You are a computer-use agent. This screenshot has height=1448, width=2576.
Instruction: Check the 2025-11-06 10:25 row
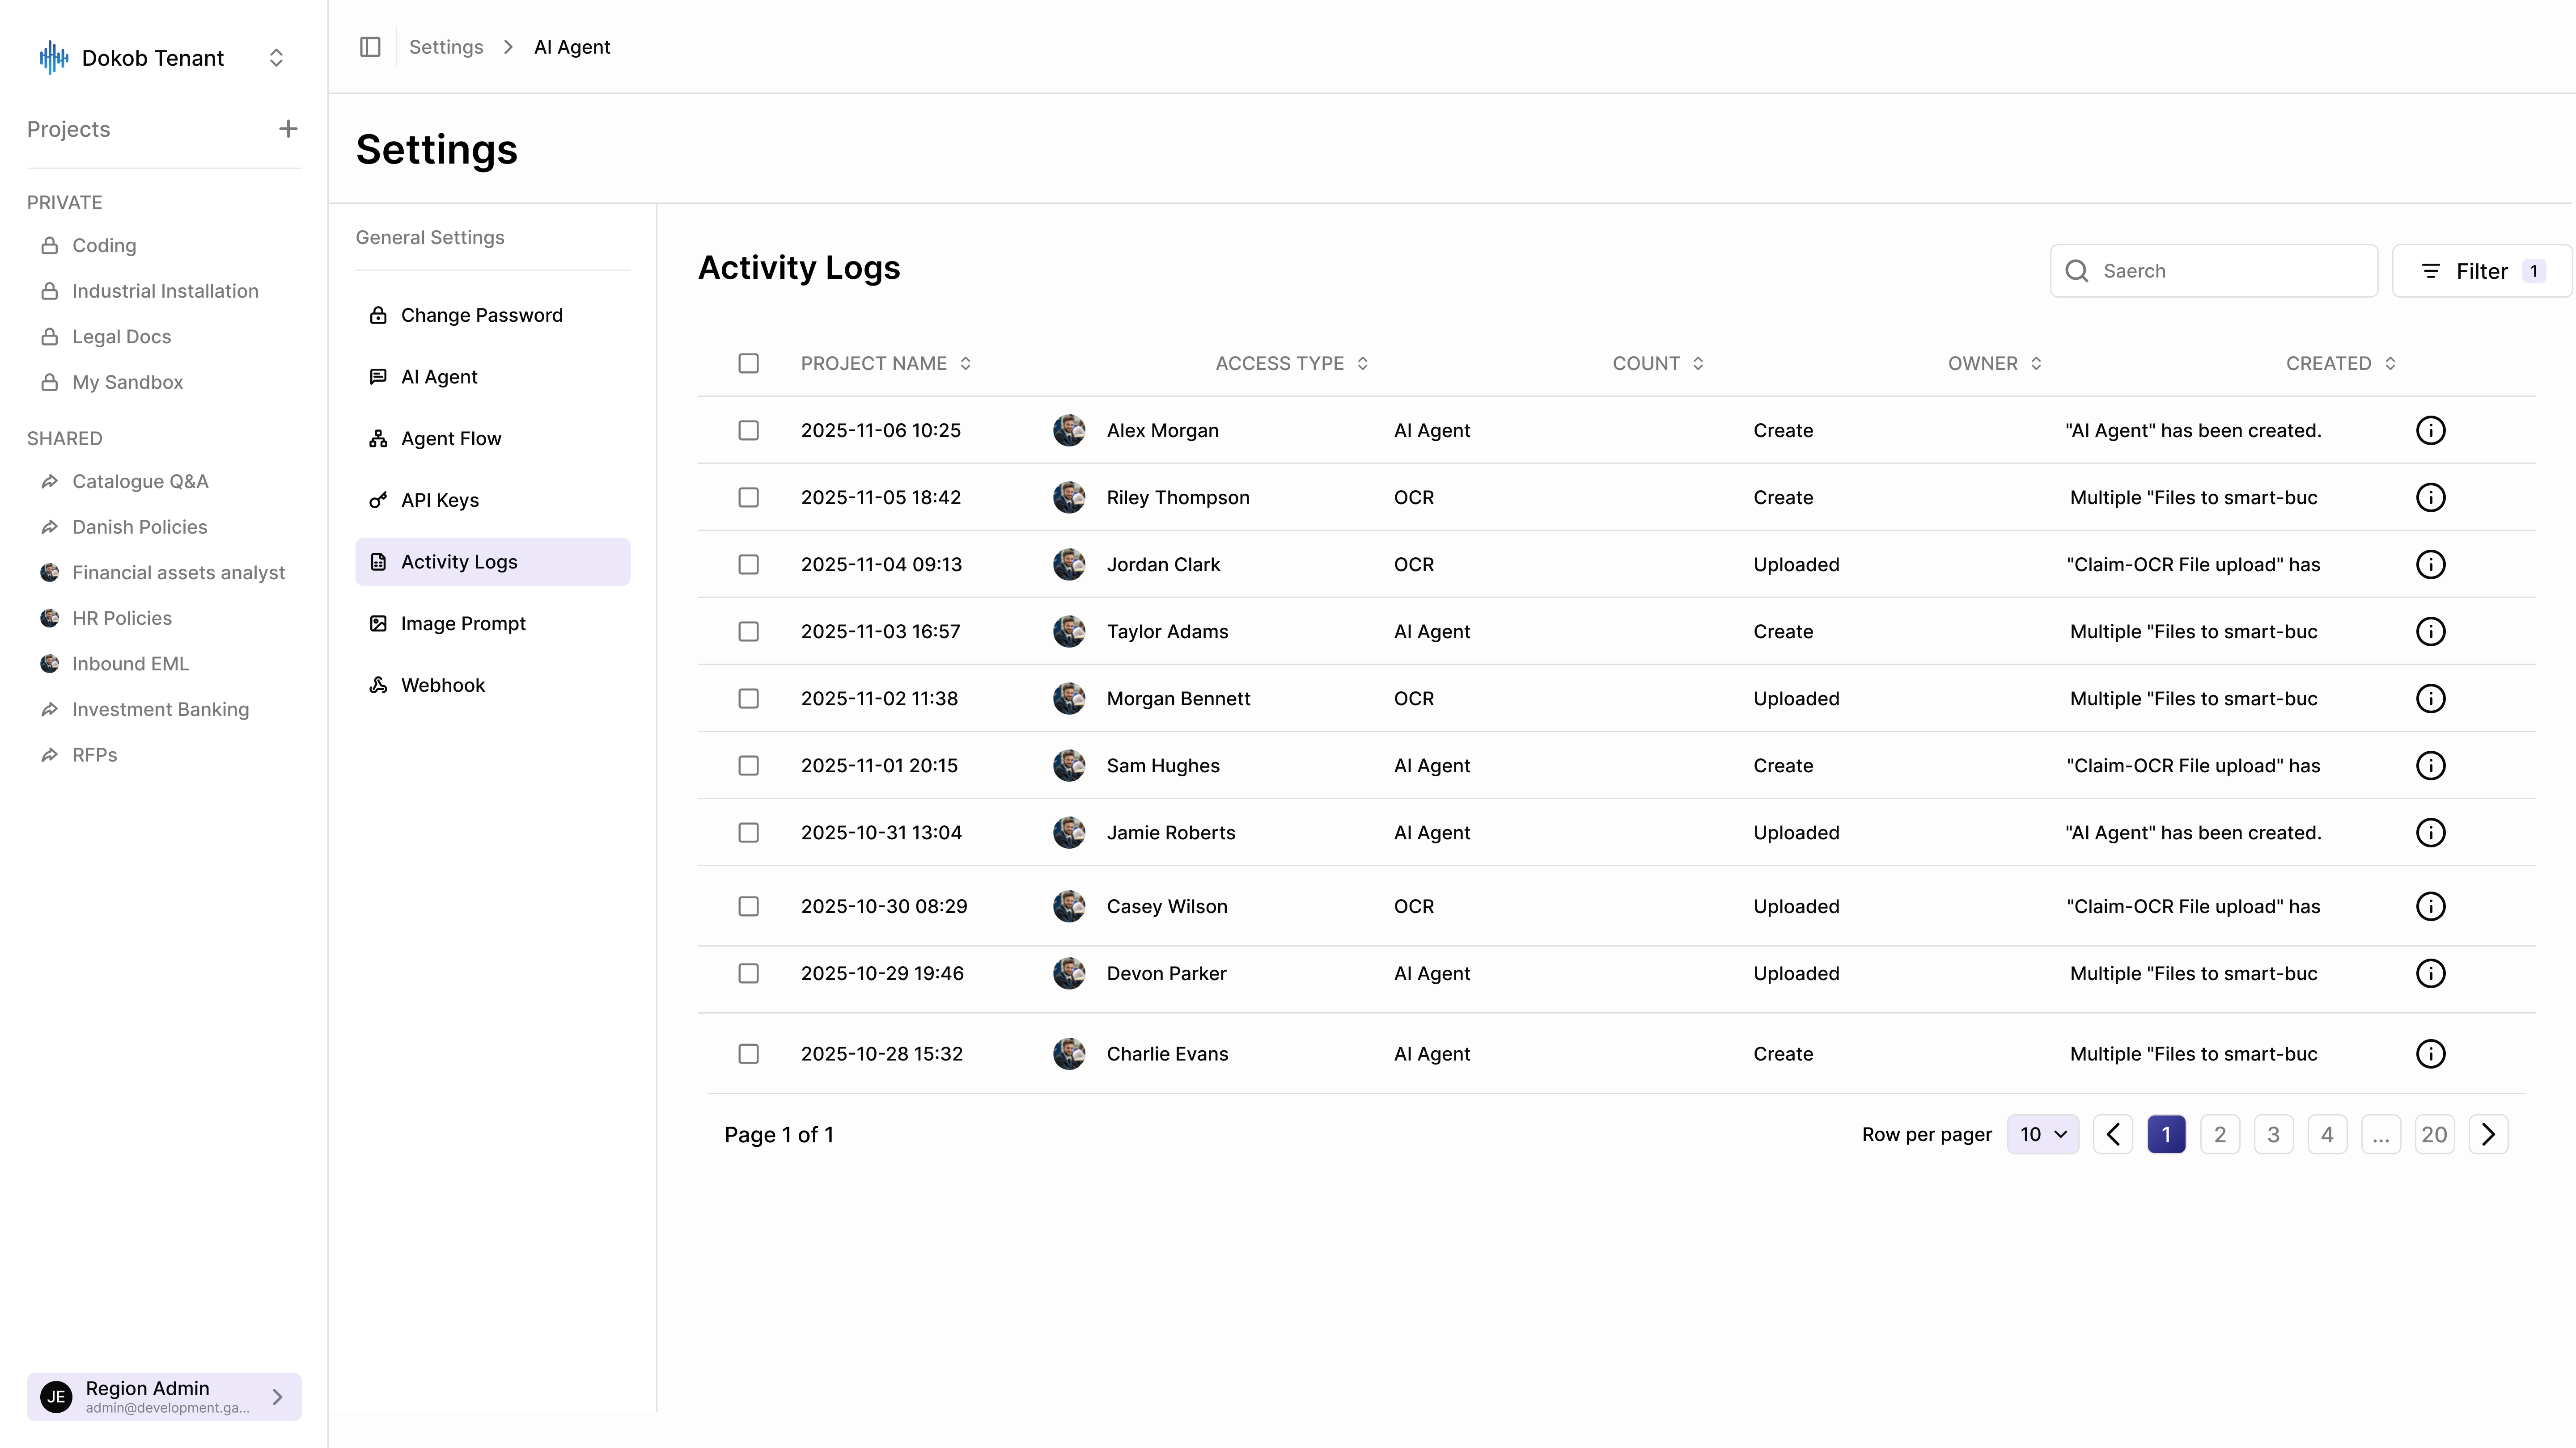748,431
